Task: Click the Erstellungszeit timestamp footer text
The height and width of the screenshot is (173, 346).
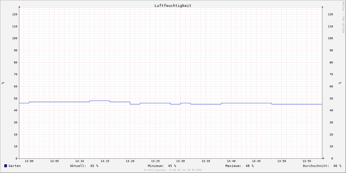Action: point(173,170)
